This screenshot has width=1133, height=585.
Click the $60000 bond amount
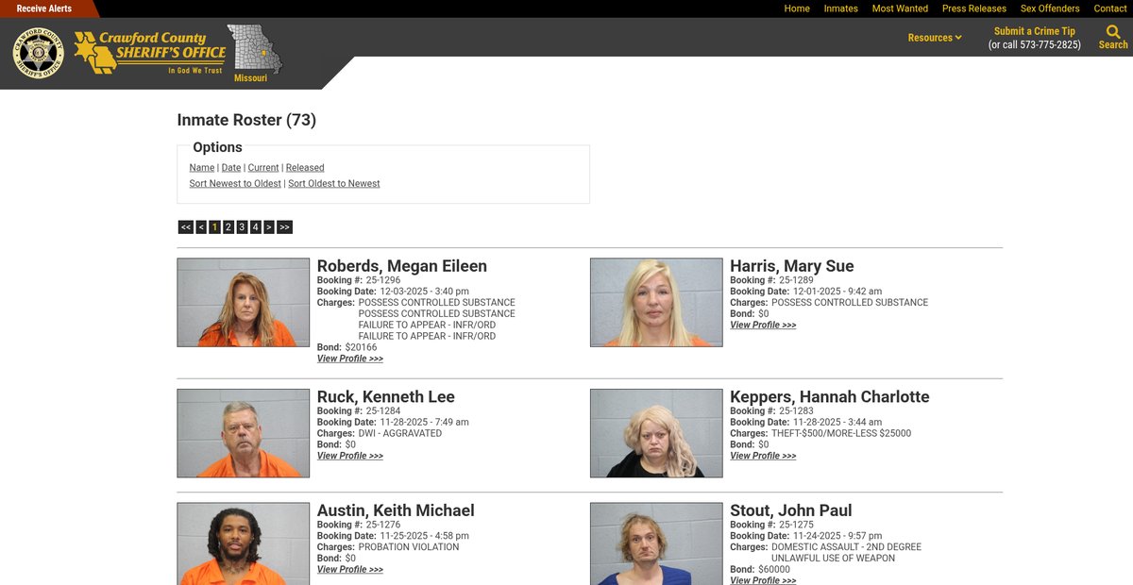tap(774, 569)
